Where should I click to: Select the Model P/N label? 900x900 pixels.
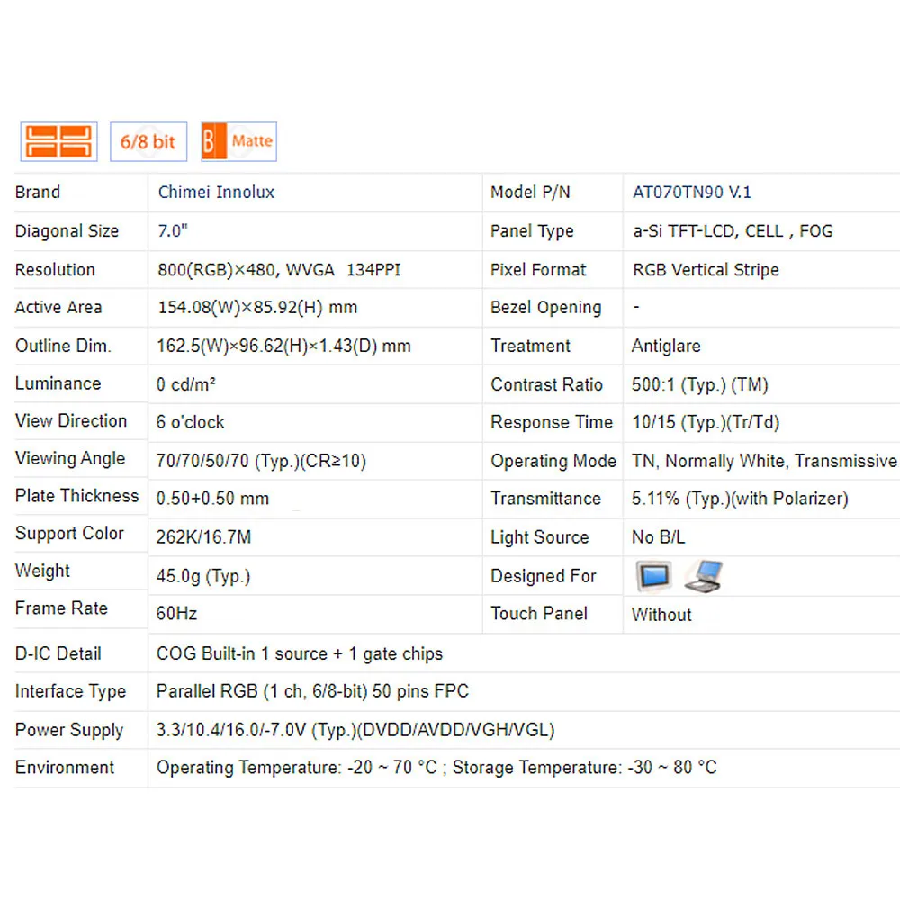(x=530, y=193)
